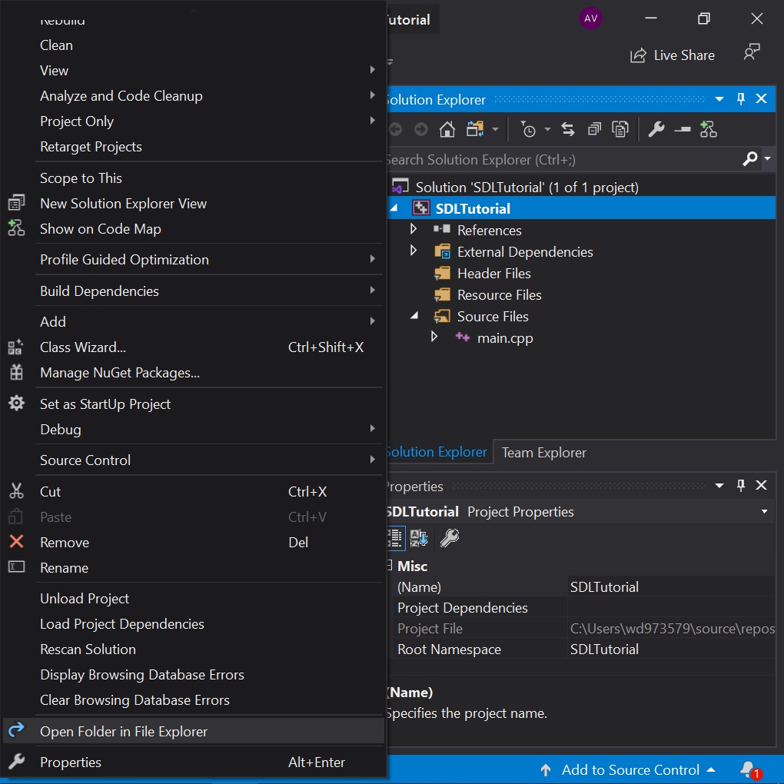Click the Forward arrow in Solution Explorer toolbar
This screenshot has width=784, height=784.
[x=421, y=129]
